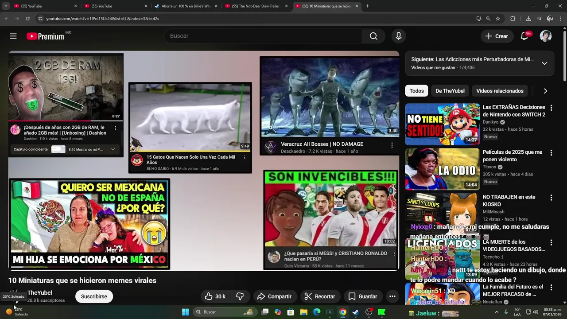This screenshot has width=567, height=319.
Task: Open more actions ellipsis under the video
Action: pyautogui.click(x=392, y=296)
